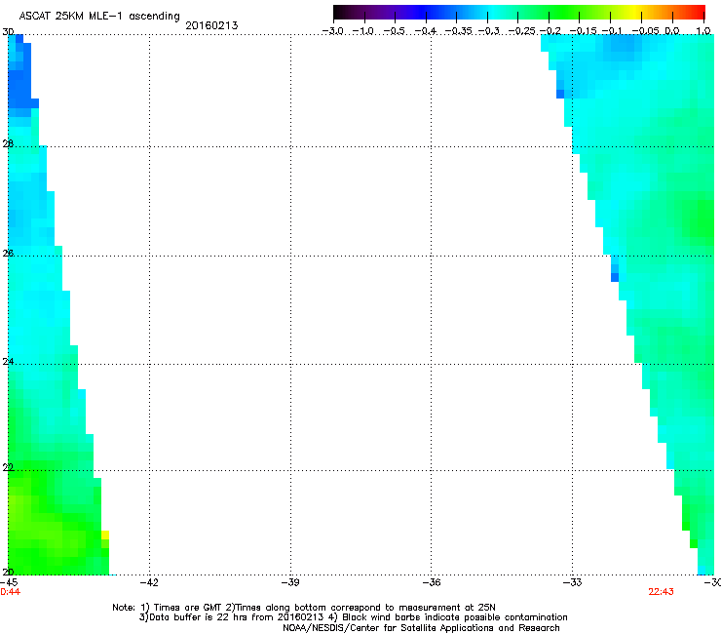The image size is (721, 634).
Task: Click the date label 20160213
Action: pos(211,25)
